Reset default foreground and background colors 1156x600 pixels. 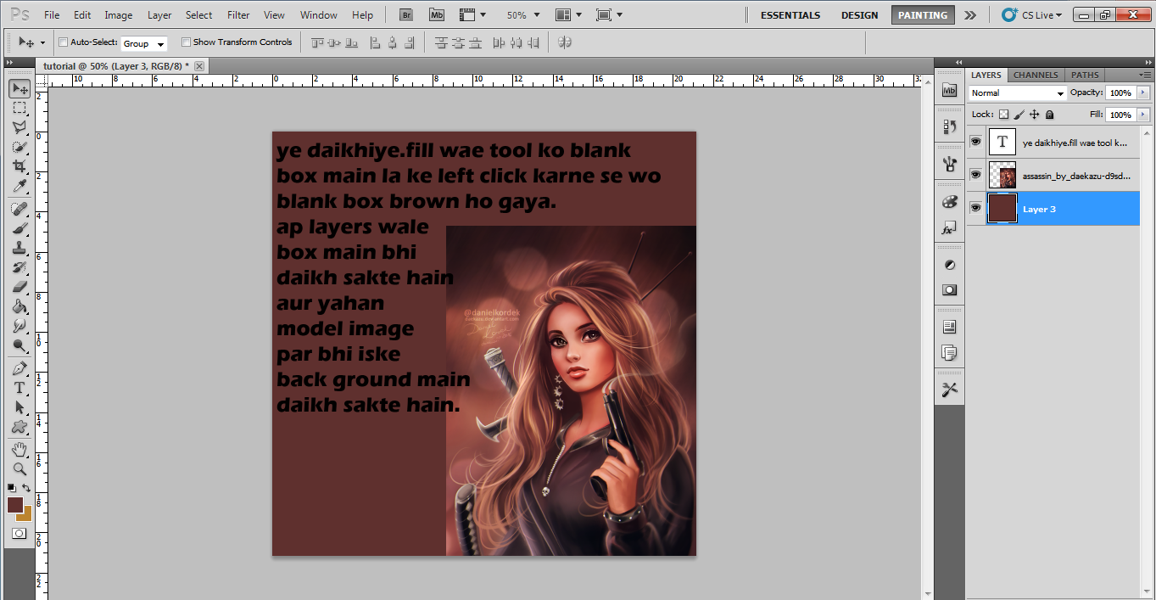pyautogui.click(x=12, y=487)
